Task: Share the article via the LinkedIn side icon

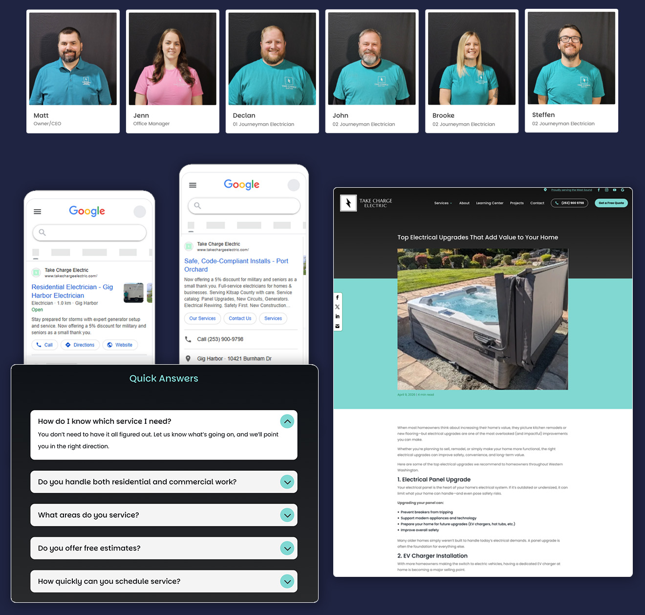Action: click(337, 316)
